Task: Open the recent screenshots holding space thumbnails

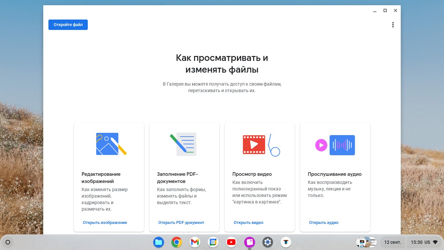Action: pyautogui.click(x=366, y=242)
